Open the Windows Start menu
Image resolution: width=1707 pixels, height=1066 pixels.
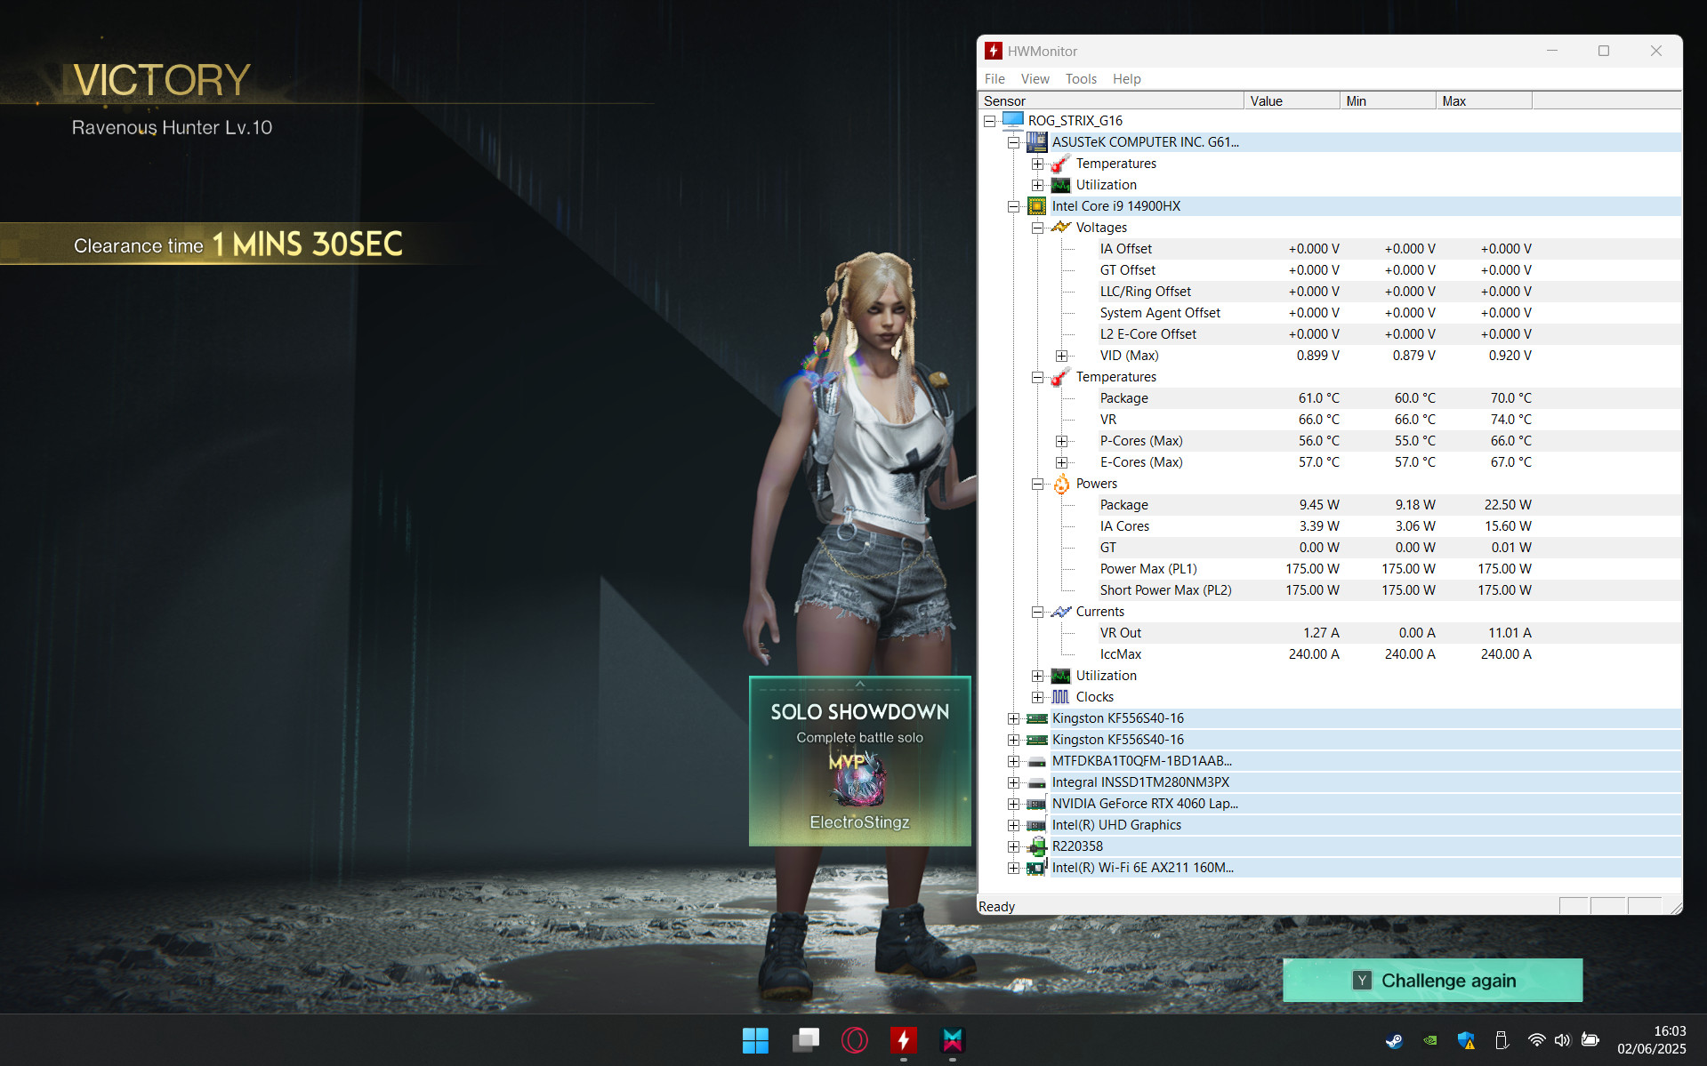click(x=755, y=1040)
